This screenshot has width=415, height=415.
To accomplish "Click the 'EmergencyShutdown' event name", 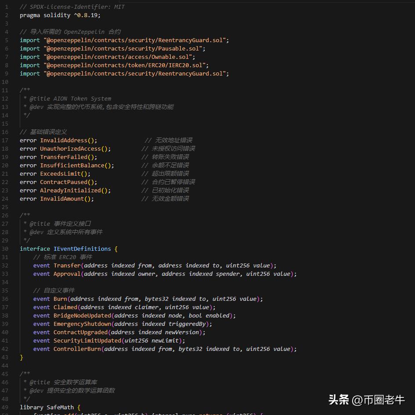I will pyautogui.click(x=82, y=324).
